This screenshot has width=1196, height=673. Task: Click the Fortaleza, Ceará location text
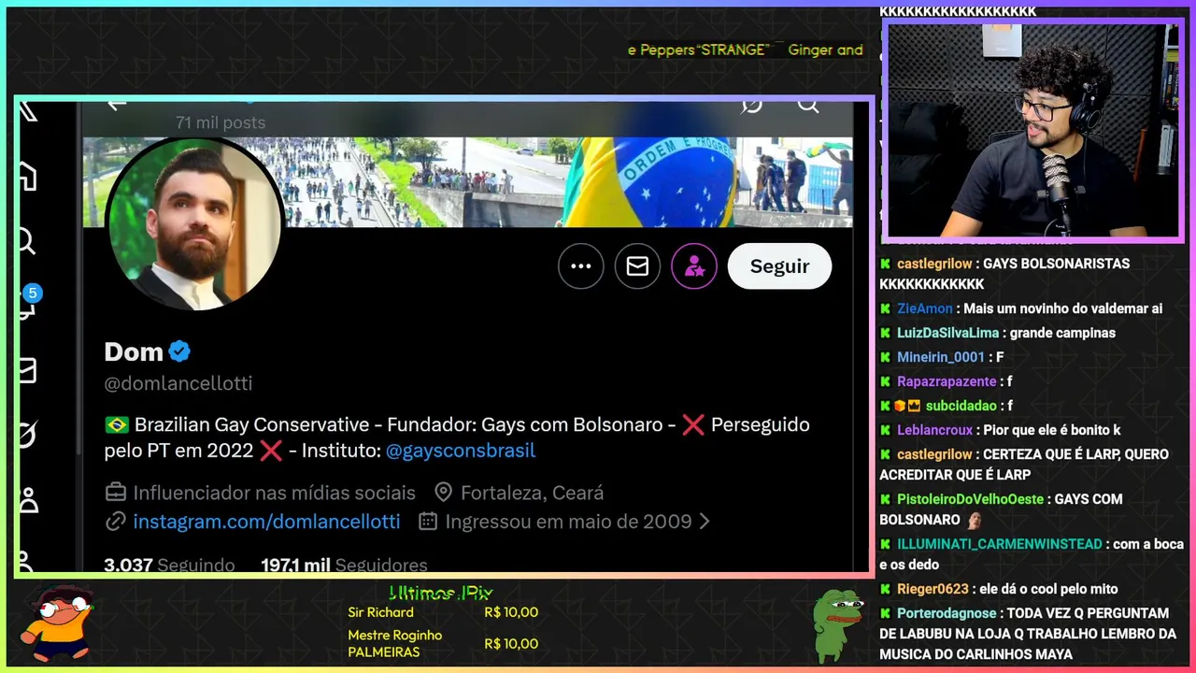532,493
